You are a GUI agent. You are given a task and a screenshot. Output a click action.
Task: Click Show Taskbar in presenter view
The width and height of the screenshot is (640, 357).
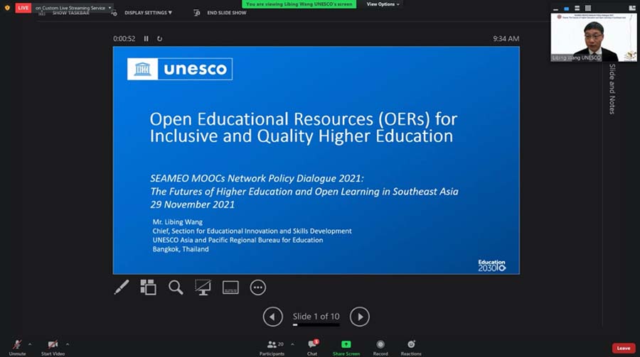click(70, 13)
